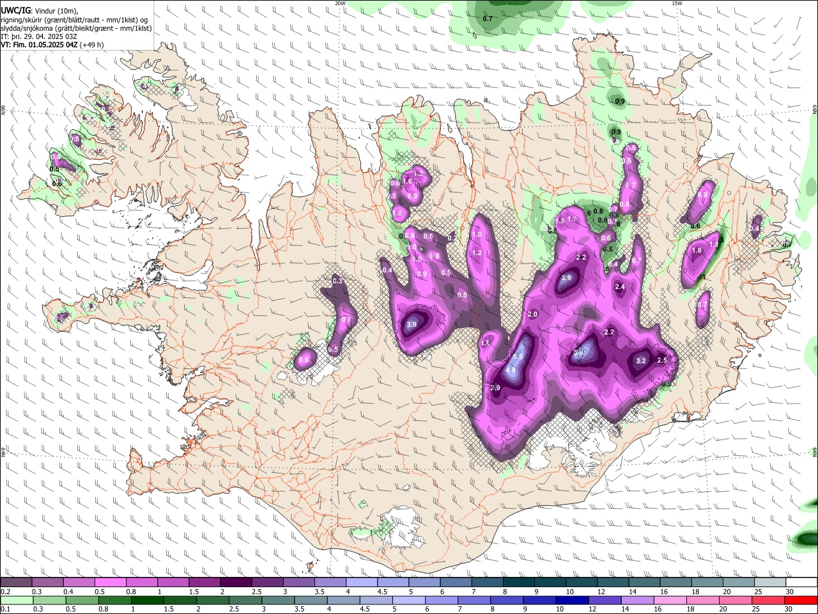Select the white 30 swatch in snow scale
The width and height of the screenshot is (818, 614).
[x=801, y=583]
